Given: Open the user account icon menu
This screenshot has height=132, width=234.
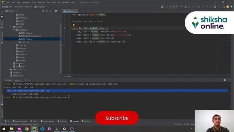Looking at the screenshot, I should (x=163, y=7).
